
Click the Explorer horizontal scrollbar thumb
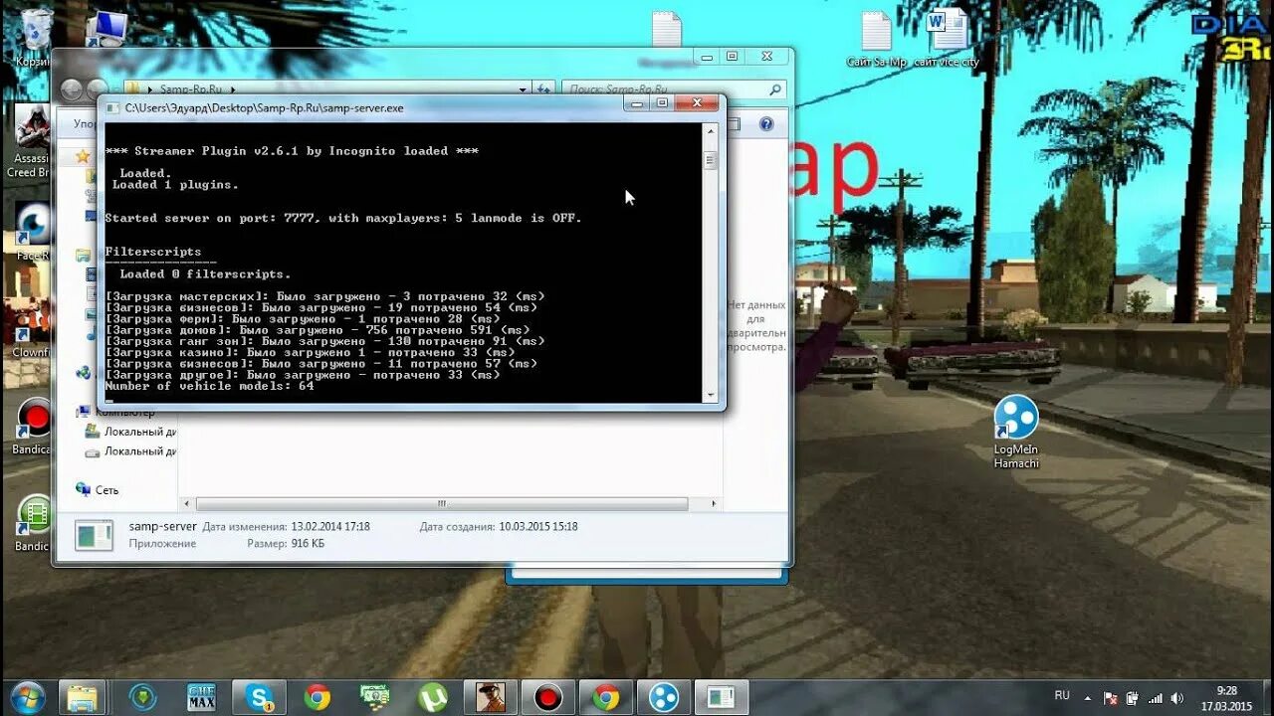point(443,504)
